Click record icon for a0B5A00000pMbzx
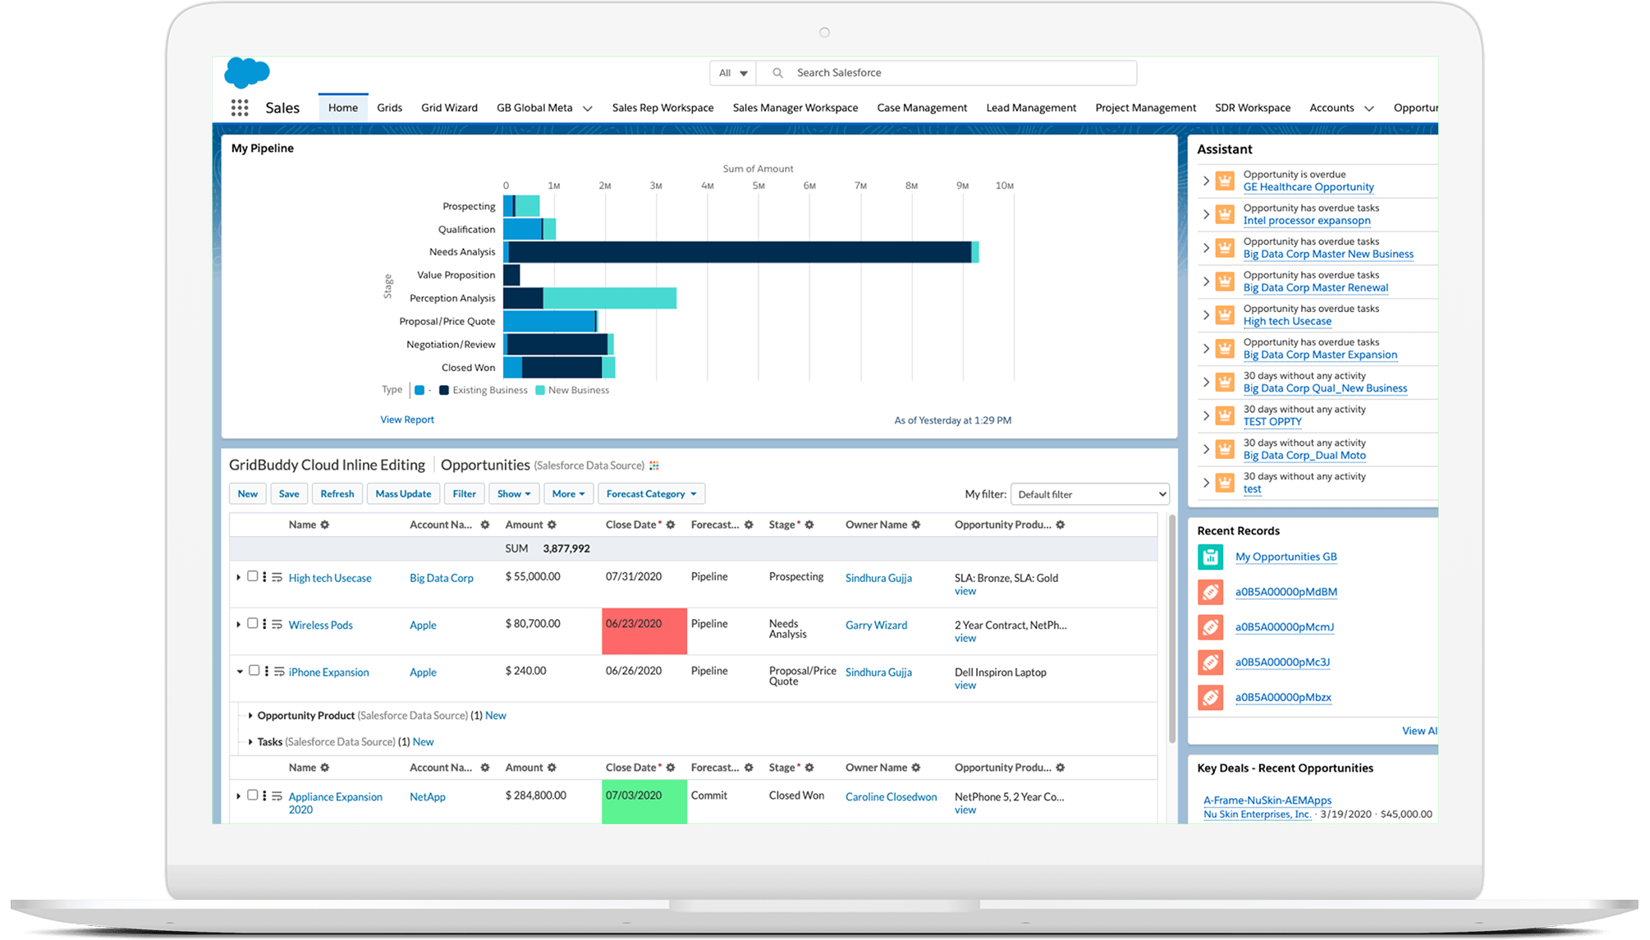The height and width of the screenshot is (940, 1650). (1210, 698)
